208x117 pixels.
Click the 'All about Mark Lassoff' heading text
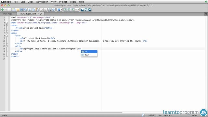(37, 38)
